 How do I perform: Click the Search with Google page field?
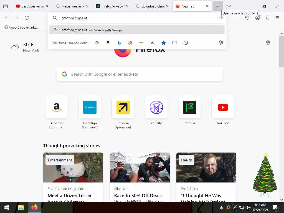click(x=140, y=74)
